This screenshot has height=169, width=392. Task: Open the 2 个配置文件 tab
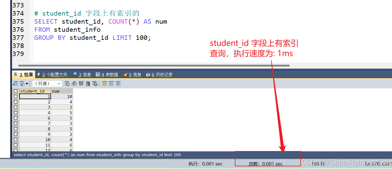53,75
